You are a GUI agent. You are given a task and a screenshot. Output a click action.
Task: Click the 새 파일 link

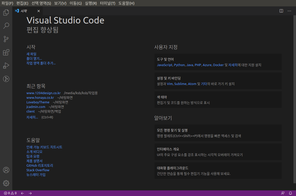31,54
